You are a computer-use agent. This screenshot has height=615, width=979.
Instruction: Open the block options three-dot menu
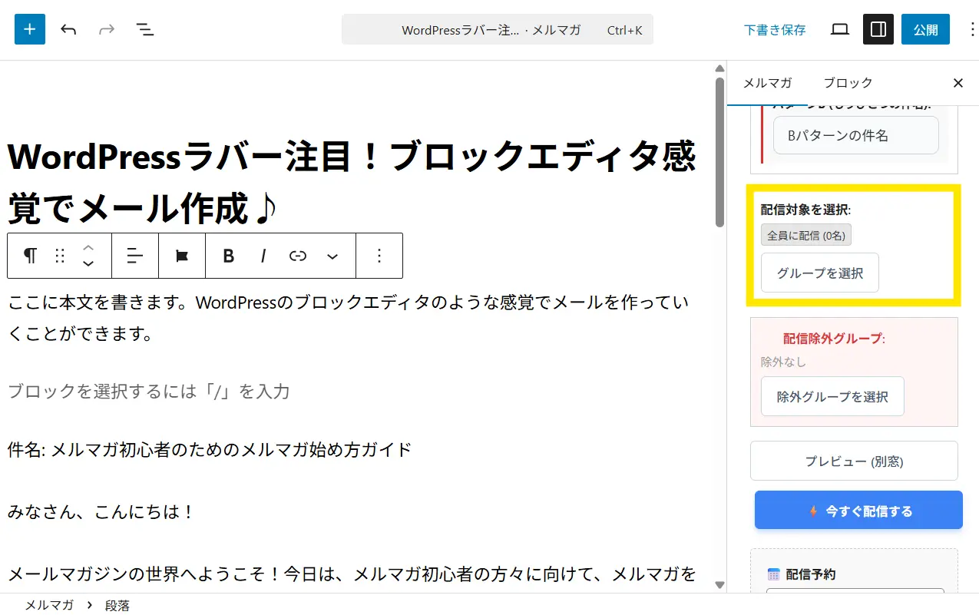coord(379,256)
